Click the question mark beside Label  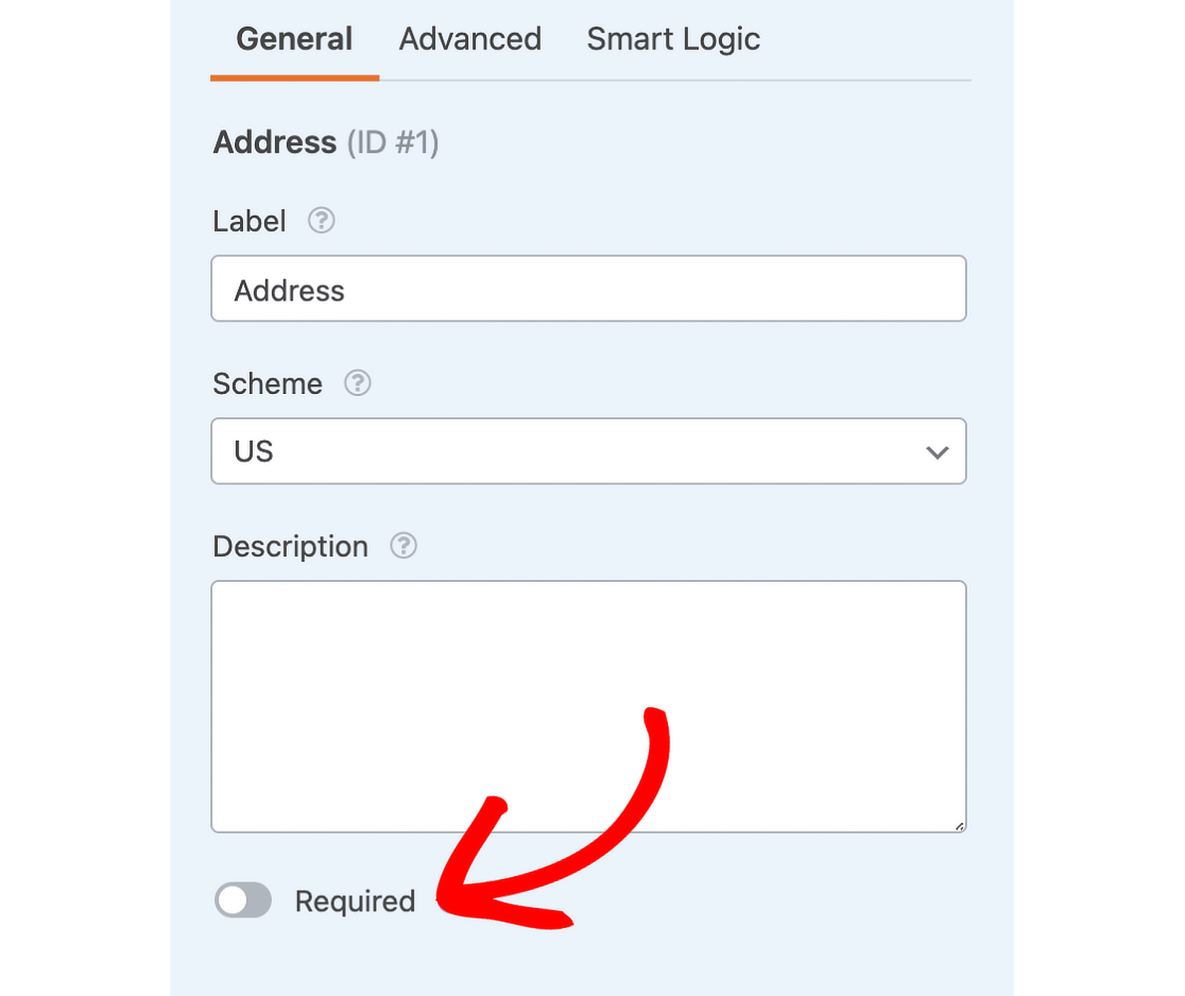(321, 220)
